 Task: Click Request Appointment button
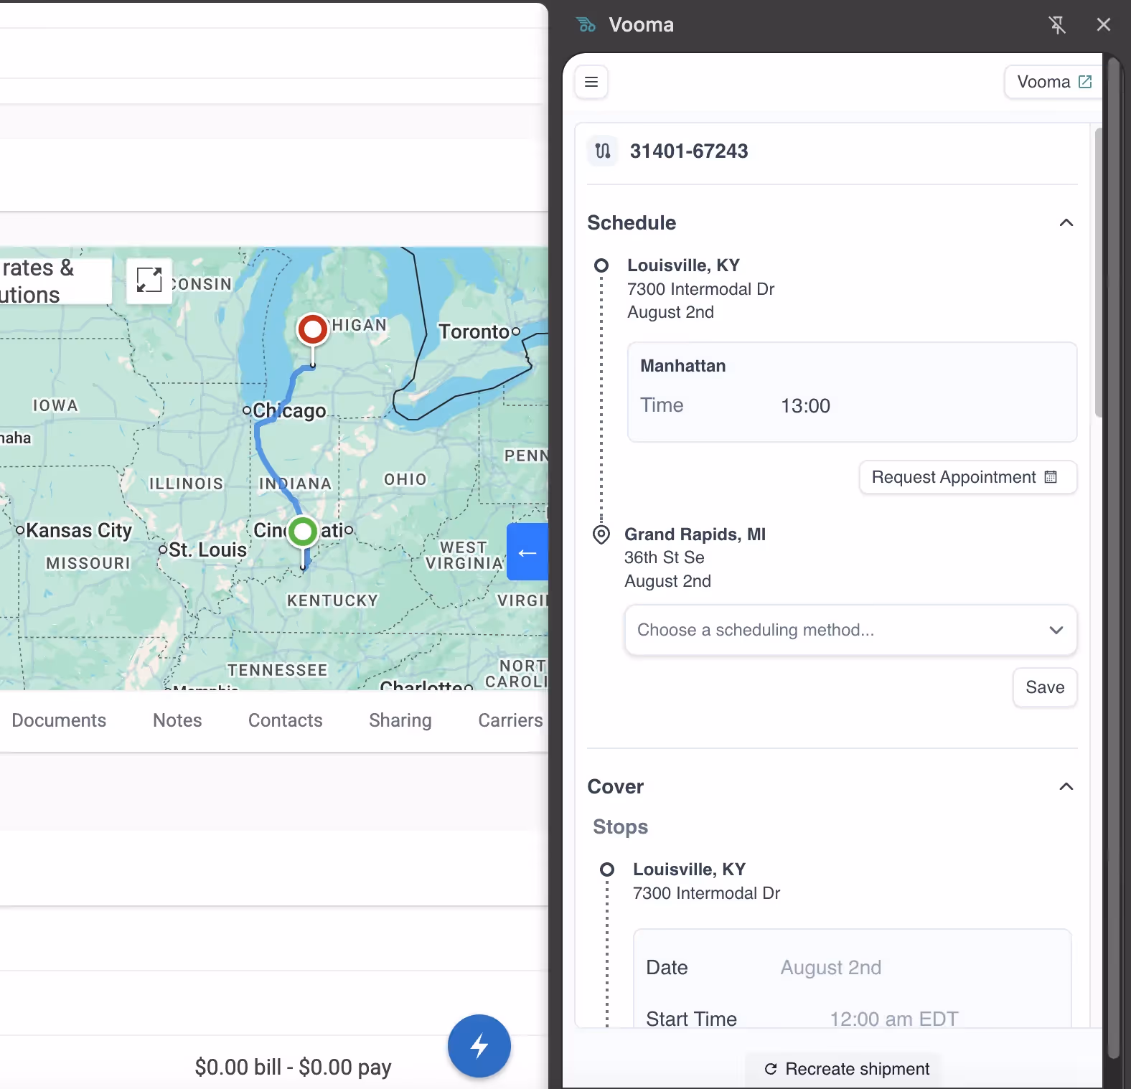point(968,477)
